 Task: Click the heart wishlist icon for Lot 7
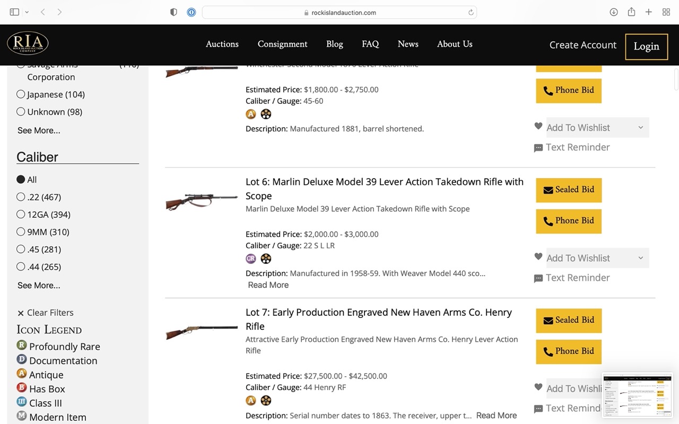point(538,387)
